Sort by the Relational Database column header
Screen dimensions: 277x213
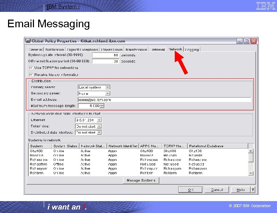click(x=218, y=146)
